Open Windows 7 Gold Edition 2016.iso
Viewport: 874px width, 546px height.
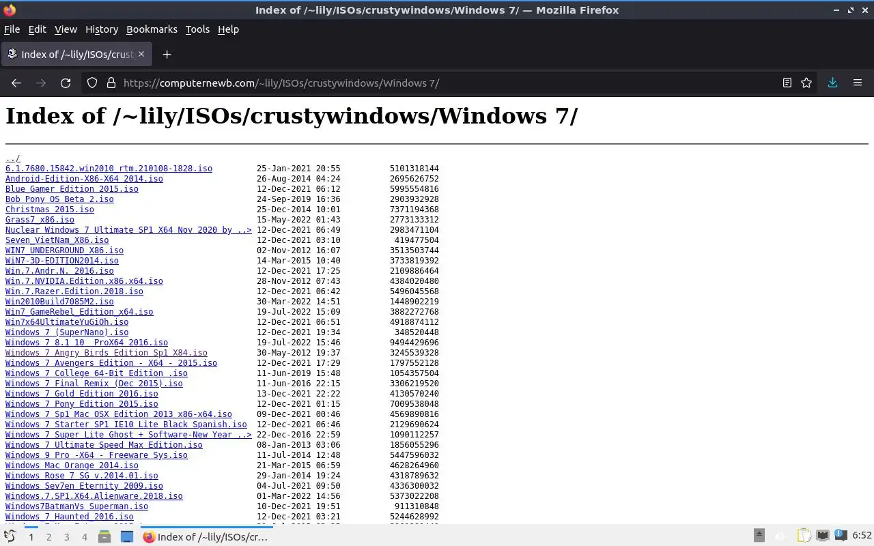[82, 394]
